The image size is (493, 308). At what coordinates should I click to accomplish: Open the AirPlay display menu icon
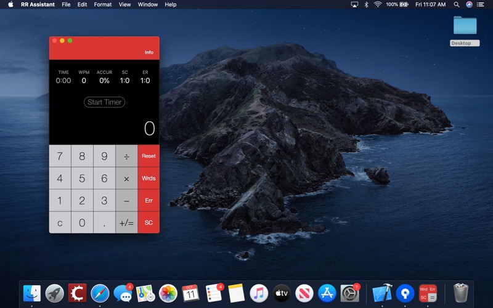pyautogui.click(x=354, y=4)
